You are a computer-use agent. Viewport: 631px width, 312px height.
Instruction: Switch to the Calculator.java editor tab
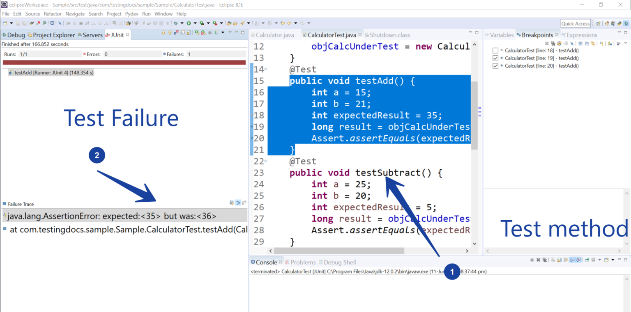[x=274, y=35]
